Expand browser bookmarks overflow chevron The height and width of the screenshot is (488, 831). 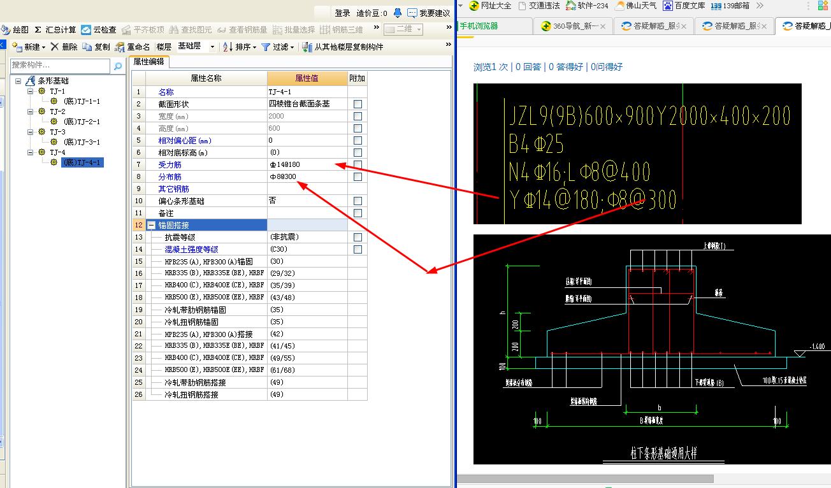(760, 6)
